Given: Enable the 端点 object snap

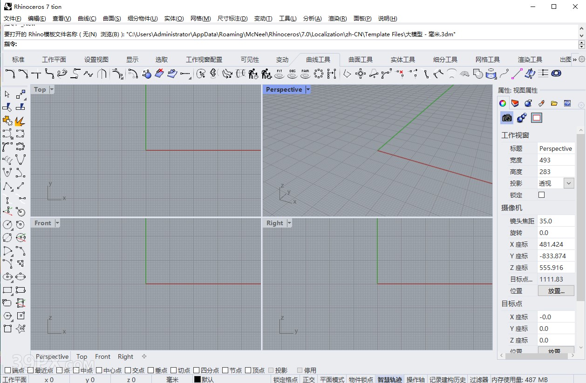Looking at the screenshot, I should (7, 370).
